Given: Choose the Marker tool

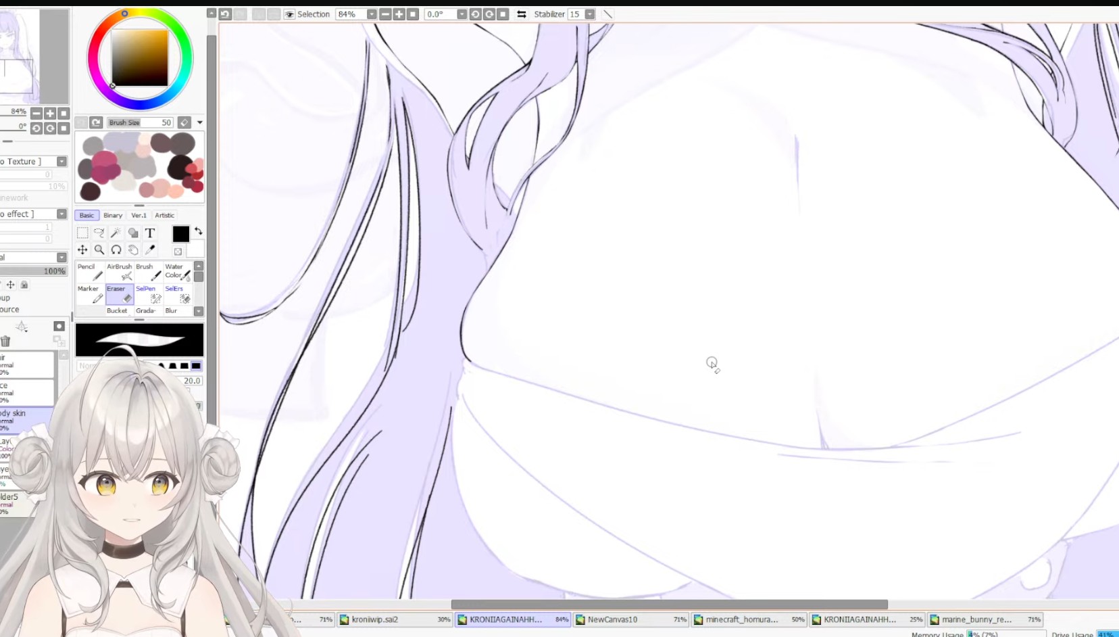Looking at the screenshot, I should (90, 294).
